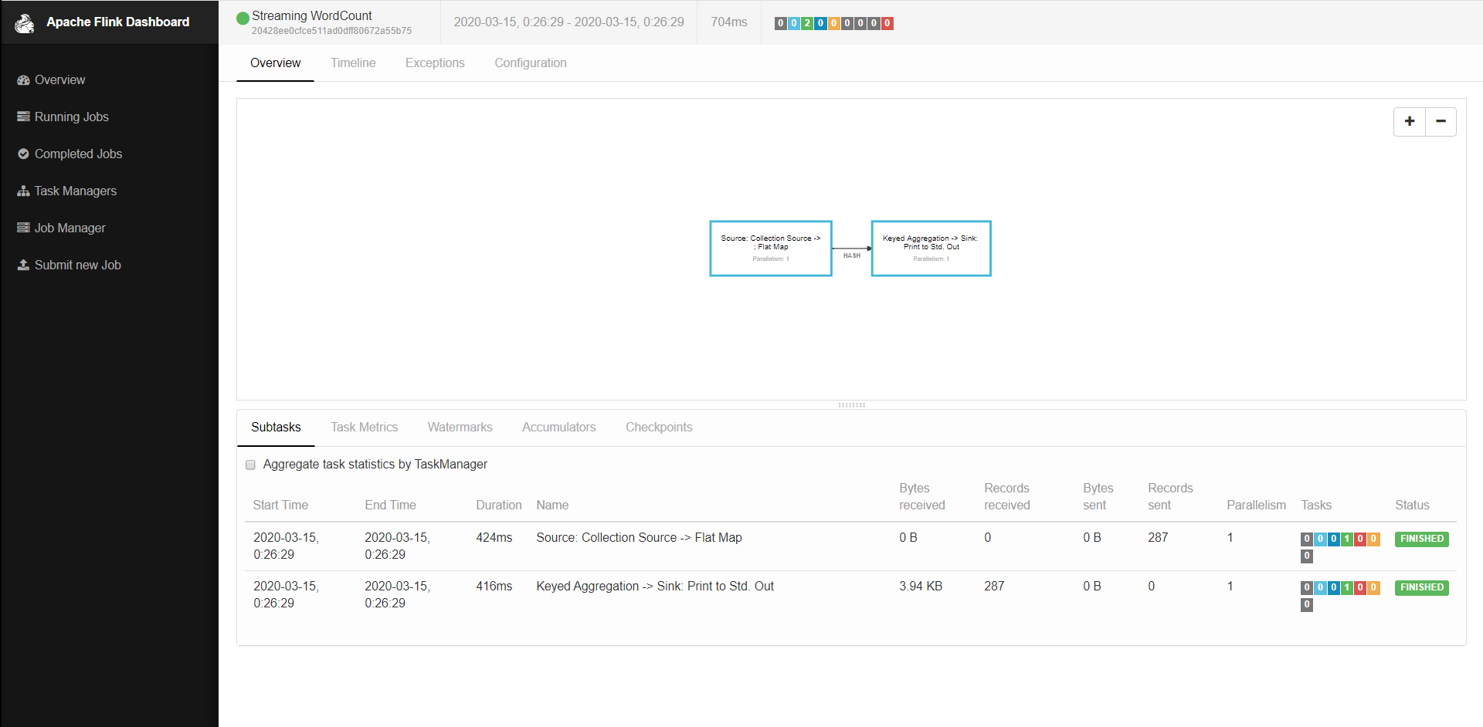The image size is (1483, 727).
Task: Click the Name column header
Action: (552, 506)
